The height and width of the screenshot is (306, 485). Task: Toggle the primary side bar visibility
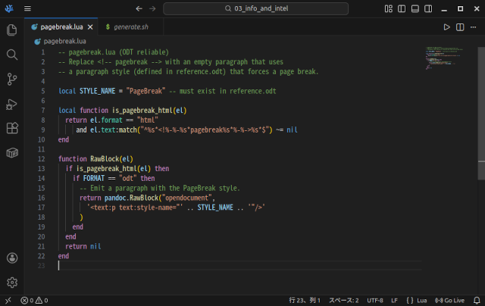pyautogui.click(x=401, y=8)
